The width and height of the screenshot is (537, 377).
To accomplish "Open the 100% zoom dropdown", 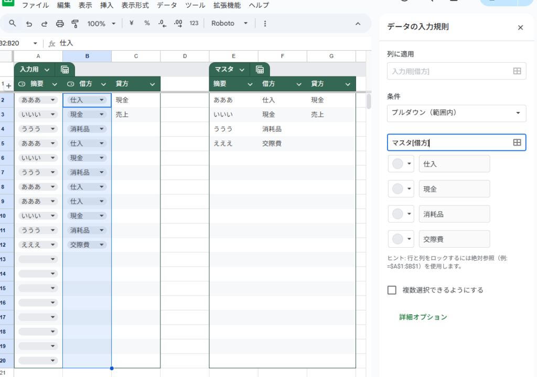I will (102, 24).
